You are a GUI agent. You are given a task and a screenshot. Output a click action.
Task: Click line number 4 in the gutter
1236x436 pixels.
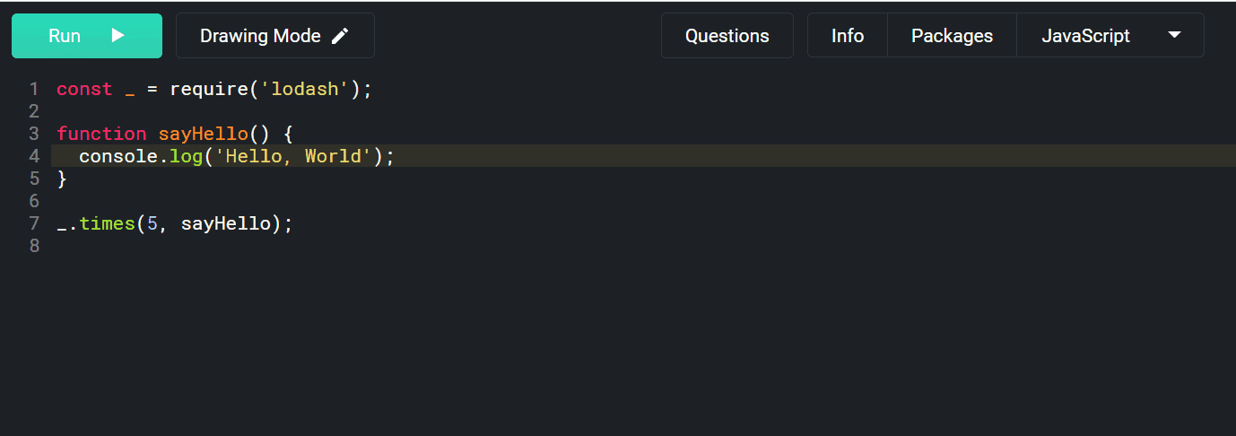coord(34,156)
